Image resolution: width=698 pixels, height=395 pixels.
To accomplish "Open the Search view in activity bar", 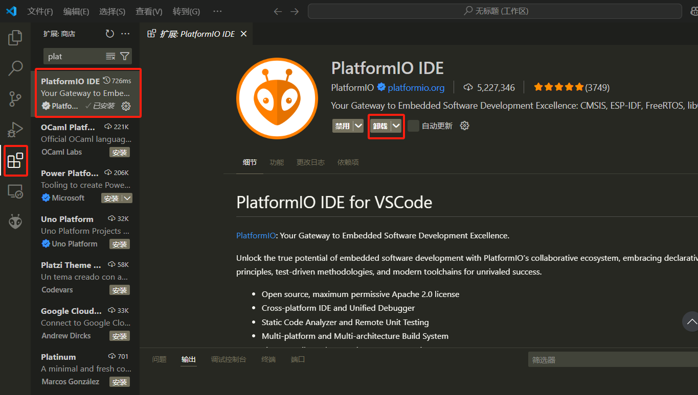I will click(15, 68).
